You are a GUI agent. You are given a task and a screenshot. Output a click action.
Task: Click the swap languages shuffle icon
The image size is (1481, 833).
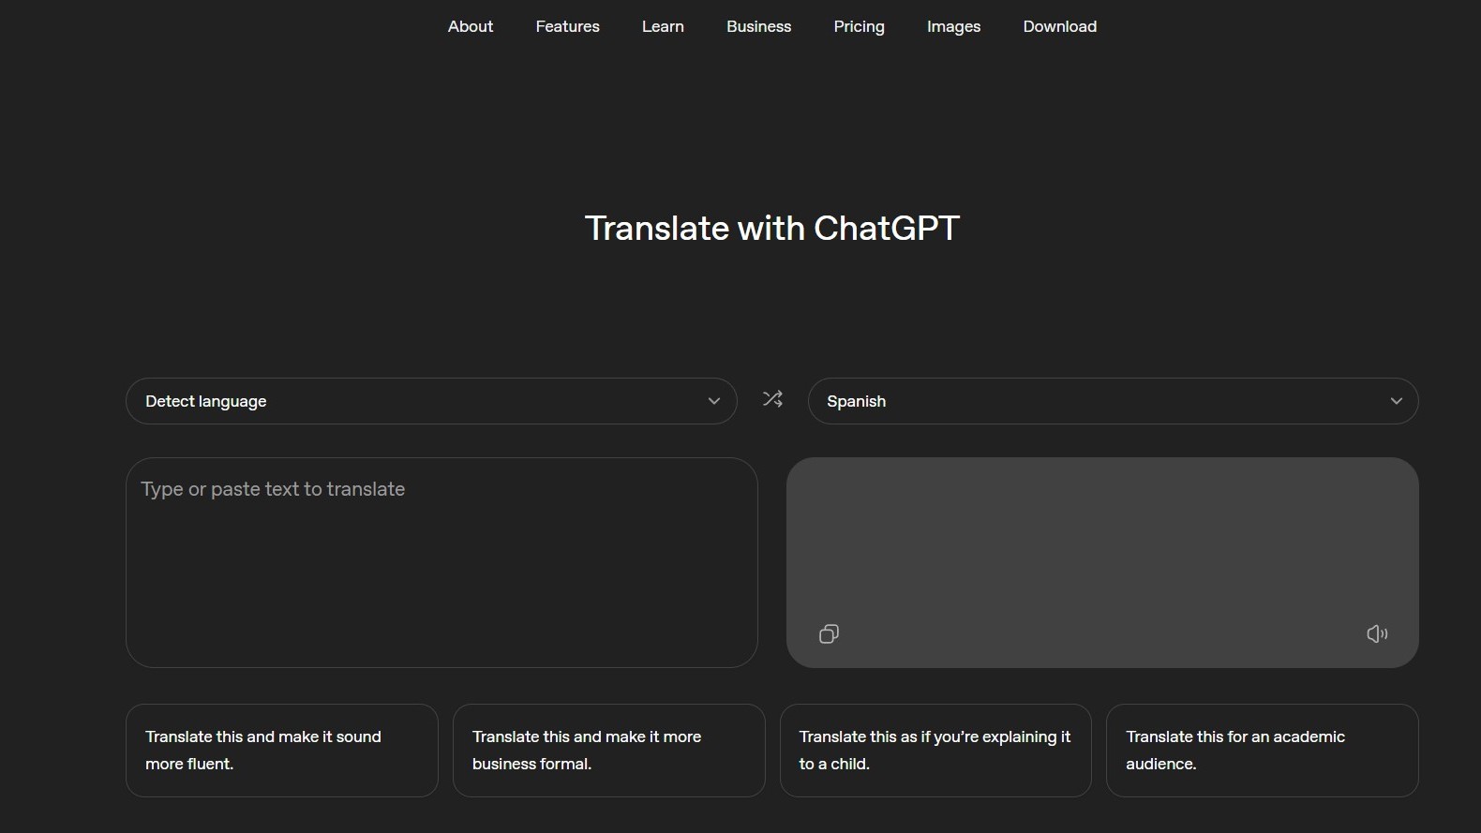(x=772, y=399)
